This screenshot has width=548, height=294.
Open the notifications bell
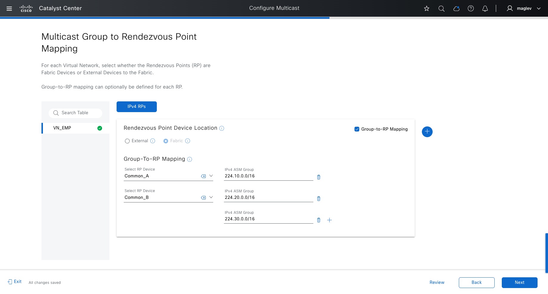(485, 9)
